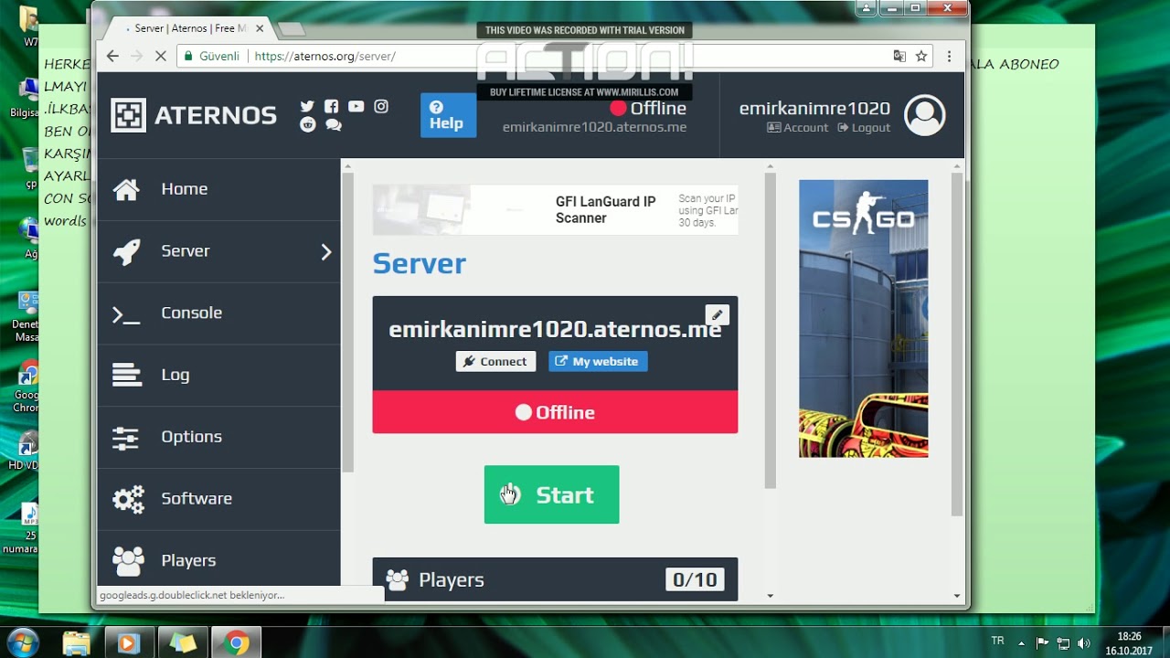Click the Twitter icon in Aternos header
Viewport: 1170px width, 658px height.
click(x=307, y=106)
